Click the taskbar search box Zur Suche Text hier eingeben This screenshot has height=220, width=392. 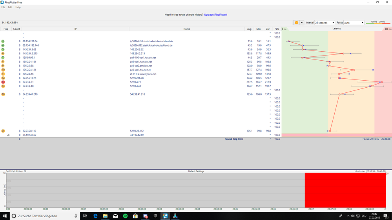click(45, 216)
